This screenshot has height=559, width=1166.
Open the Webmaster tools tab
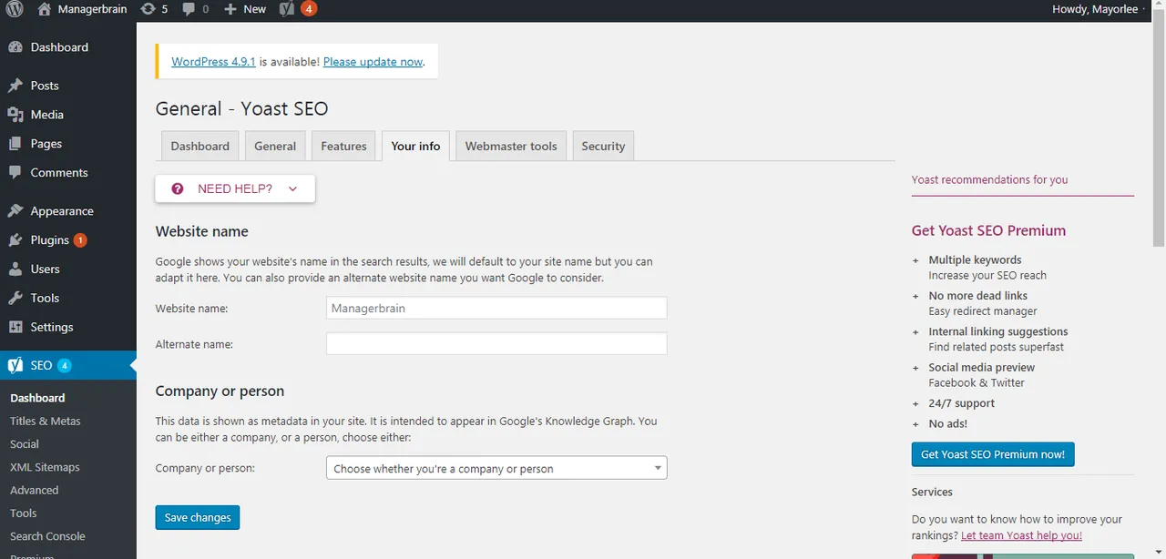pyautogui.click(x=511, y=146)
